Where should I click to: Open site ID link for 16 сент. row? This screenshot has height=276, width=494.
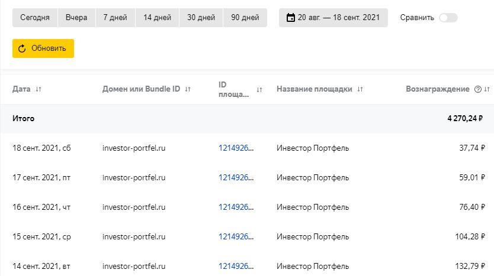[236, 207]
